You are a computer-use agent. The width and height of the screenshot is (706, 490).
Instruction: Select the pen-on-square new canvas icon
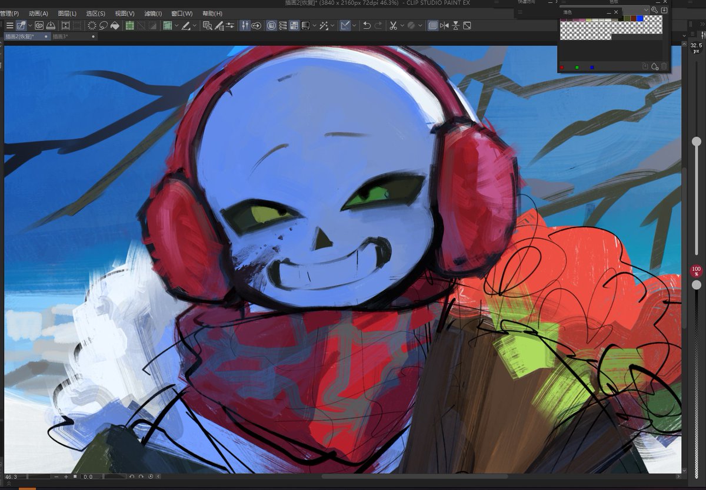21,25
